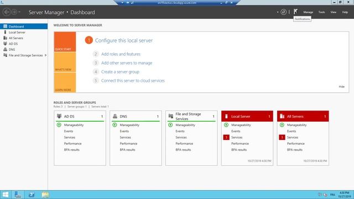Click Local Server Manageability status icon

coord(226,125)
